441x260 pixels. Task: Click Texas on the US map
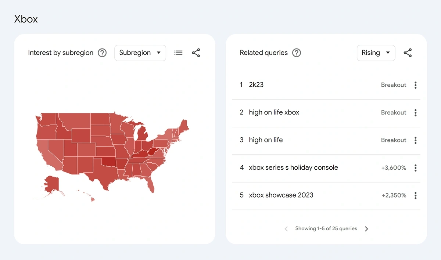103,174
